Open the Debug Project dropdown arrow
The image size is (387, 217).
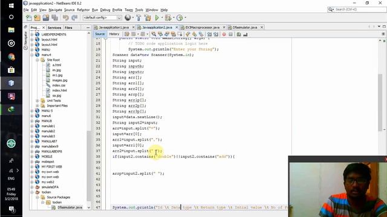[x=174, y=17]
